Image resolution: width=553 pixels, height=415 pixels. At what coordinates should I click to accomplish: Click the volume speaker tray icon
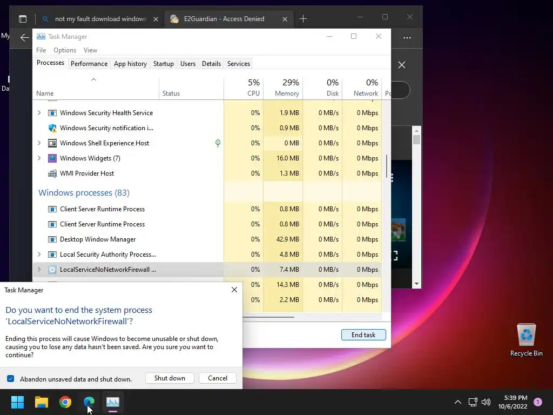(486, 402)
